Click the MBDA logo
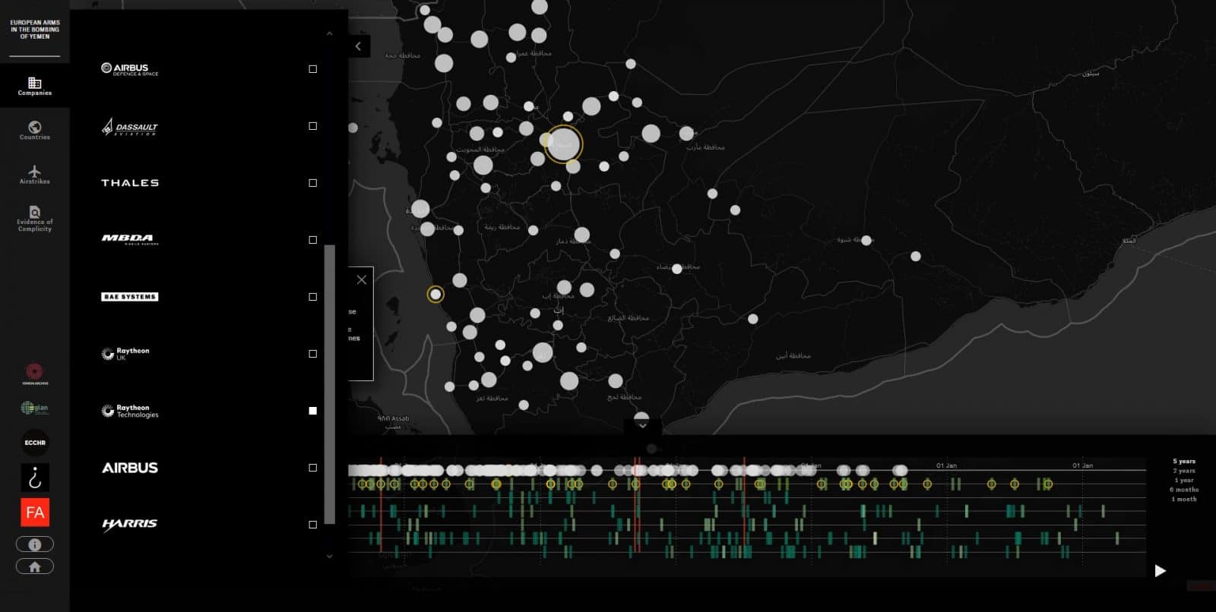Image resolution: width=1216 pixels, height=612 pixels. (130, 240)
